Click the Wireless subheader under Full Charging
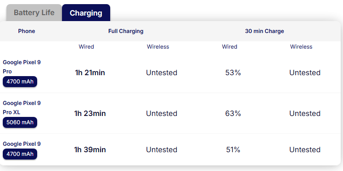The image size is (343, 171). [x=158, y=46]
